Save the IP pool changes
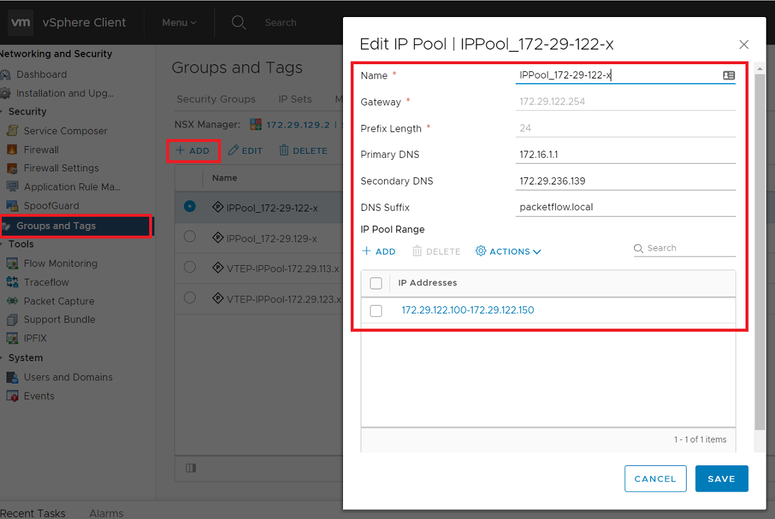This screenshot has height=519, width=775. click(x=721, y=478)
